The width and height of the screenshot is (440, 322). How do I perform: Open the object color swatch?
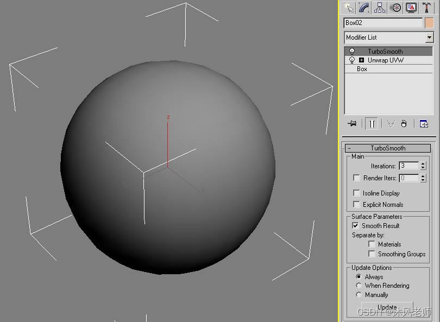click(x=429, y=23)
